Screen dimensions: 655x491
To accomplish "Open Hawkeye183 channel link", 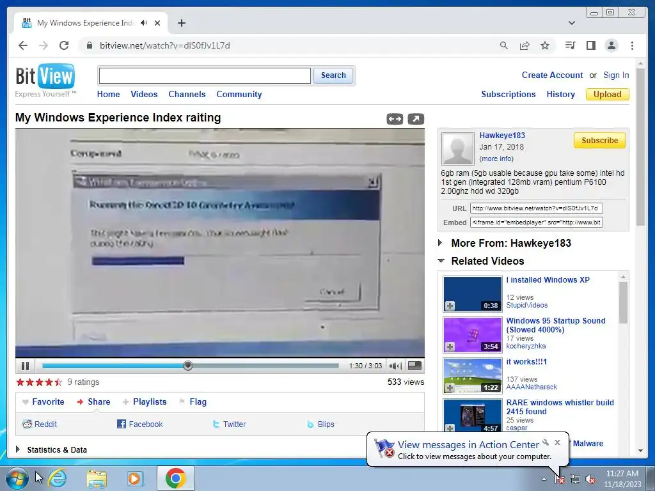I will (502, 136).
